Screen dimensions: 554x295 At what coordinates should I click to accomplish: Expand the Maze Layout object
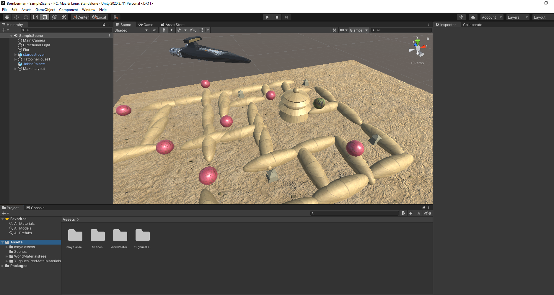(x=16, y=69)
